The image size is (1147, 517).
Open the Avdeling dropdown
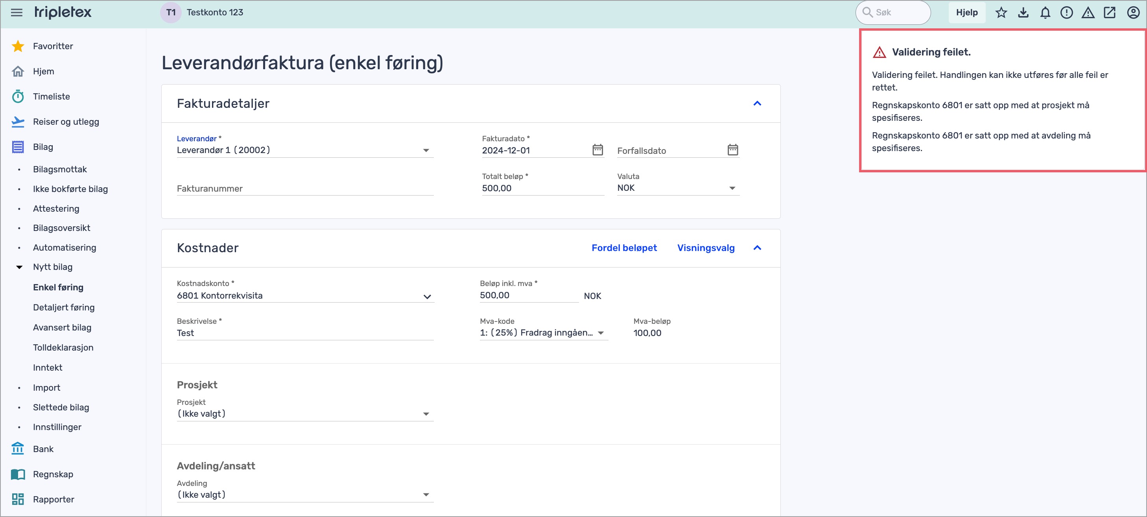click(305, 495)
